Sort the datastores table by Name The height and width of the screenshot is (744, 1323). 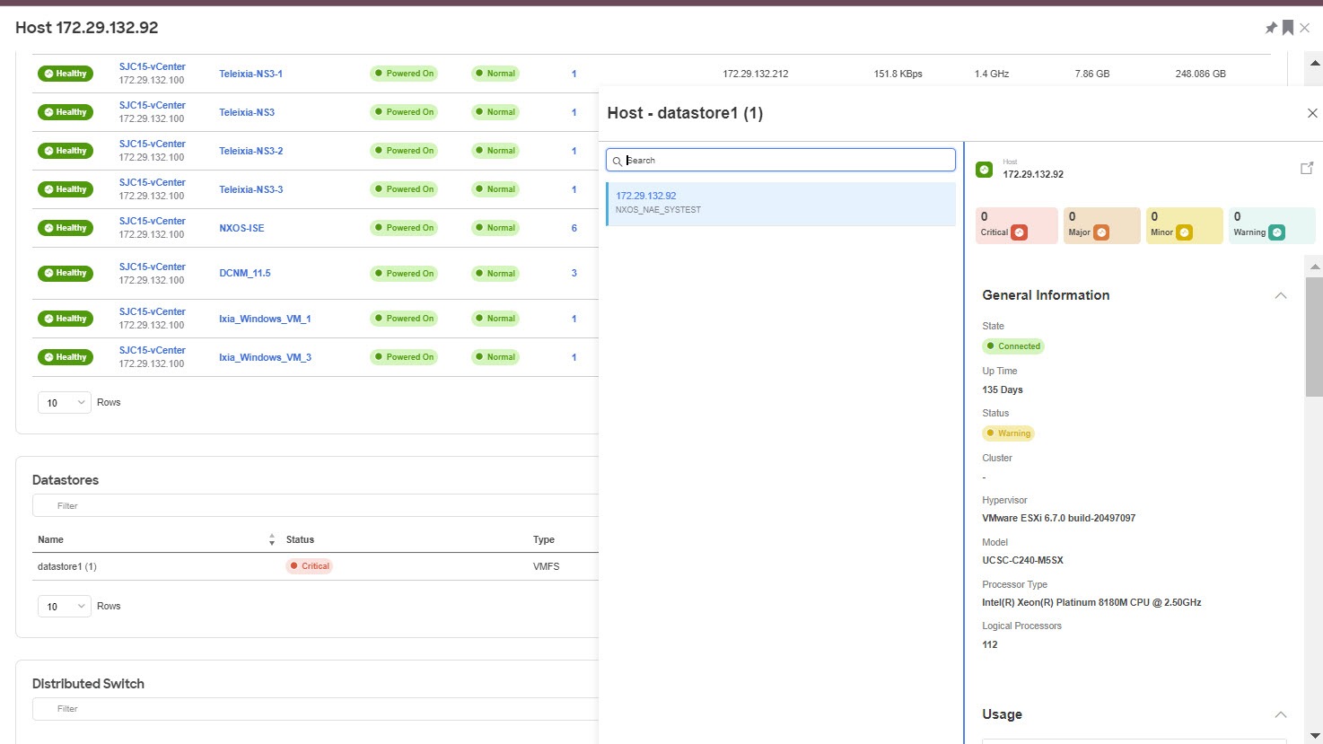271,539
